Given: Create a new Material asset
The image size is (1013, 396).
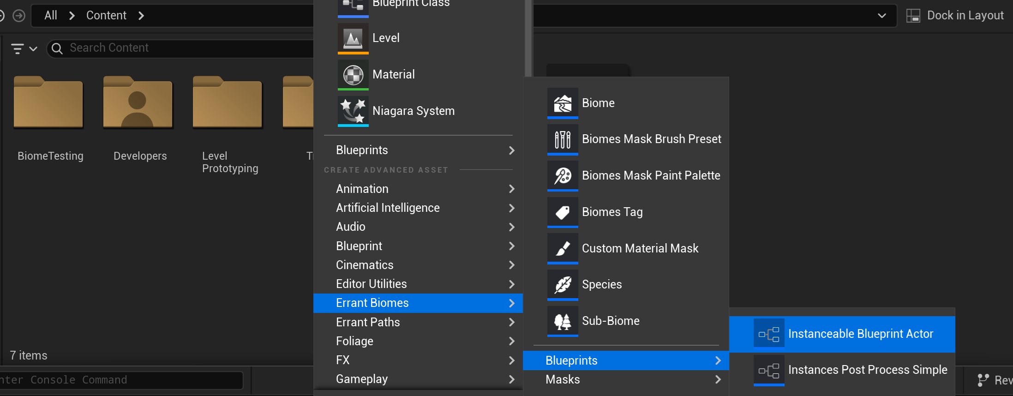Looking at the screenshot, I should tap(393, 74).
